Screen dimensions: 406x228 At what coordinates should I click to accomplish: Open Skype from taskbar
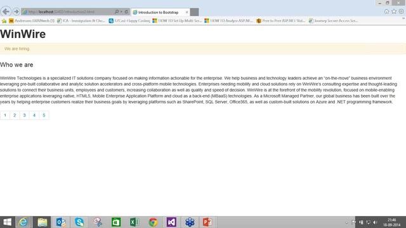79,222
